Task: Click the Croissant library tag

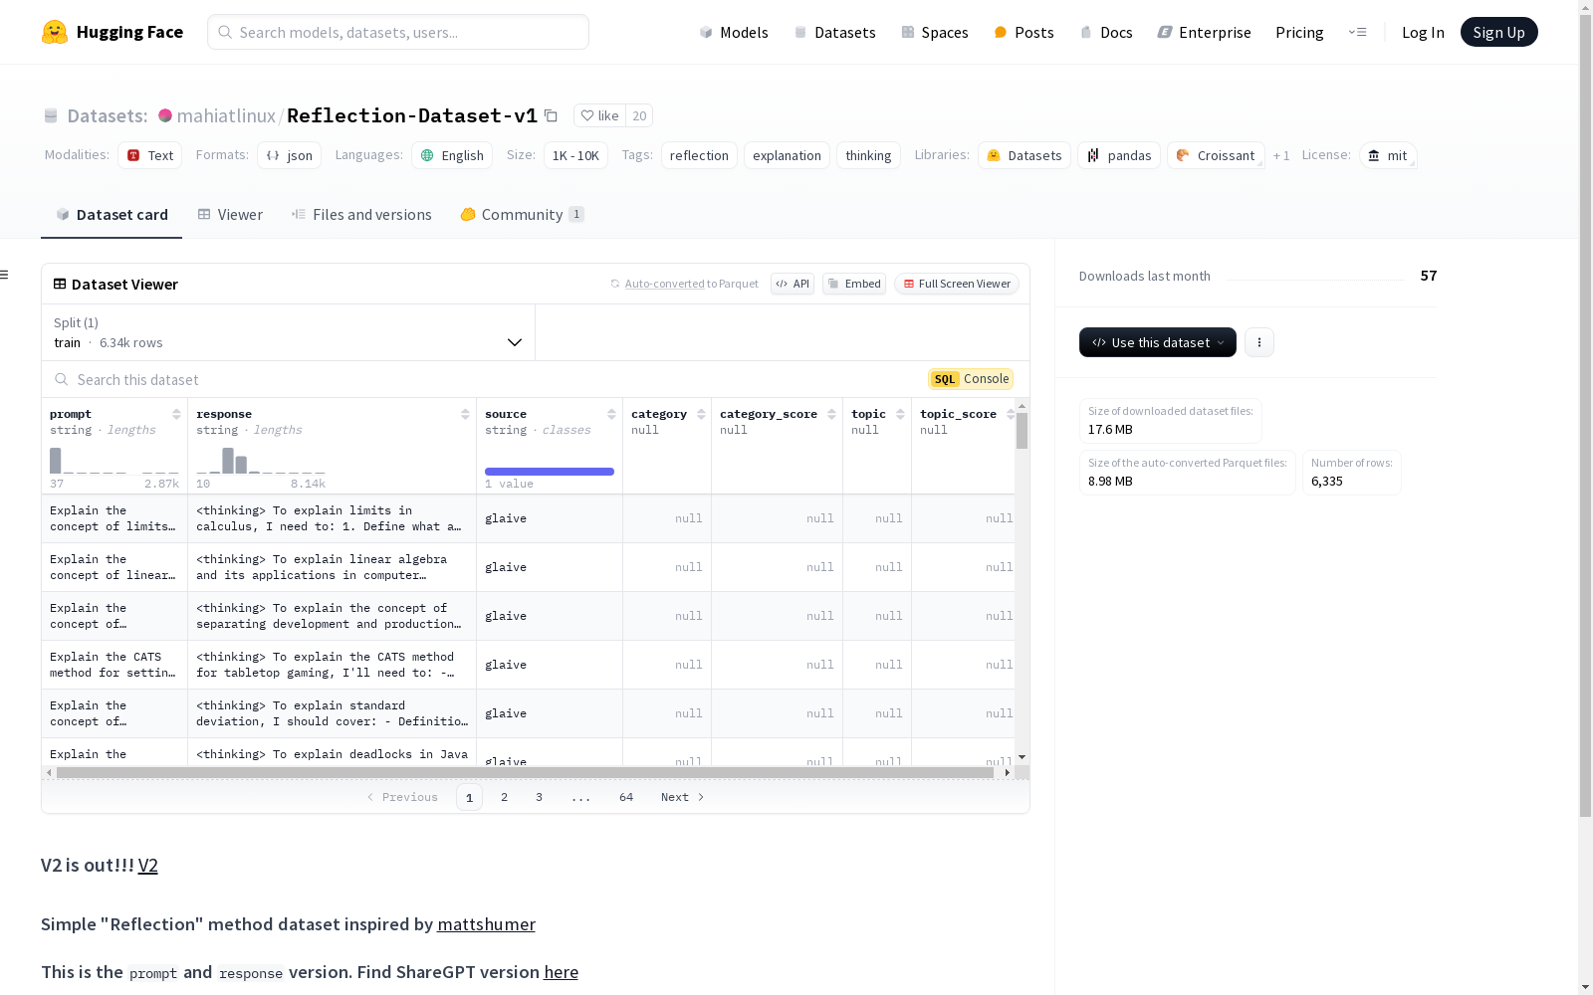Action: coord(1216,155)
